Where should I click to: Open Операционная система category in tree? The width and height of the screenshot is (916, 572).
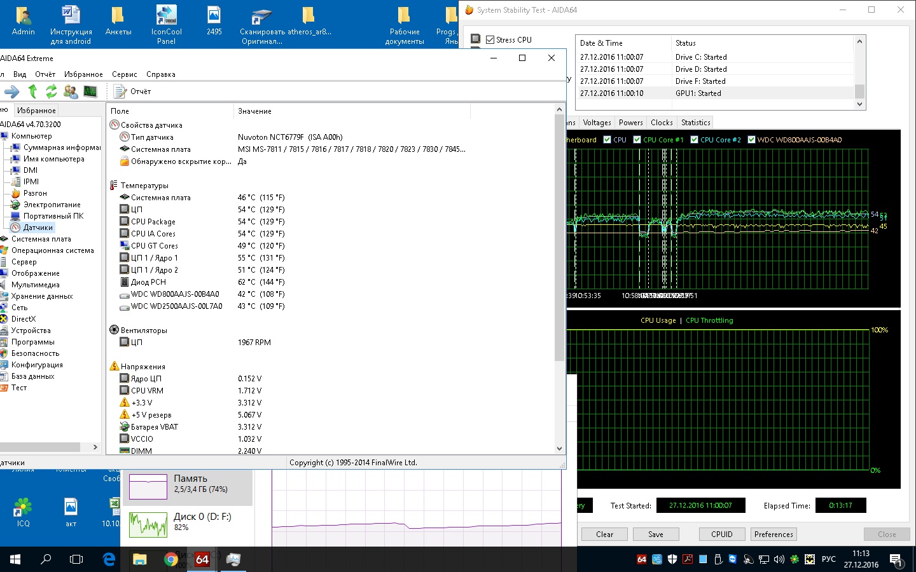[52, 250]
